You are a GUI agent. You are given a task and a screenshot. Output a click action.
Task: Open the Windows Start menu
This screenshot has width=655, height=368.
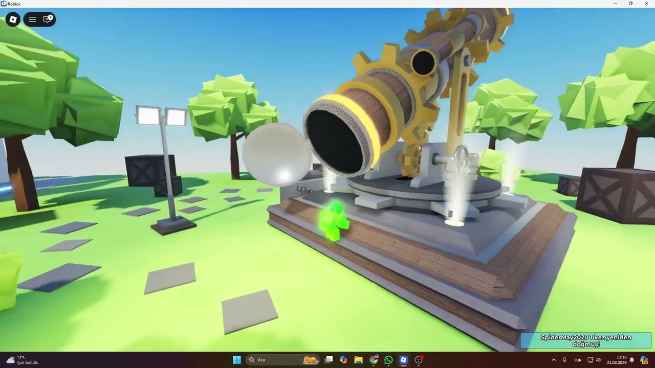[x=237, y=360]
